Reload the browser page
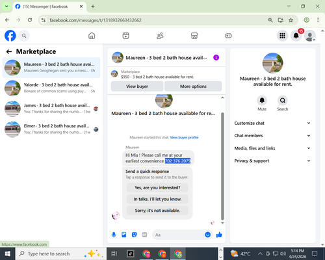The width and height of the screenshot is (325, 260). [x=30, y=20]
